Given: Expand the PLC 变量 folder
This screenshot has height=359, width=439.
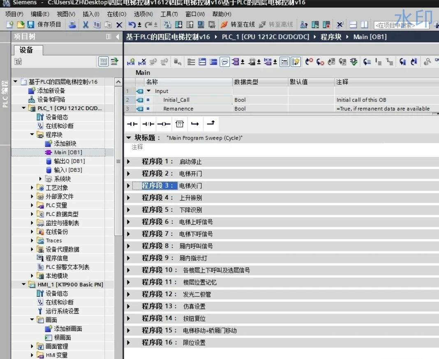Looking at the screenshot, I should click(32, 205).
